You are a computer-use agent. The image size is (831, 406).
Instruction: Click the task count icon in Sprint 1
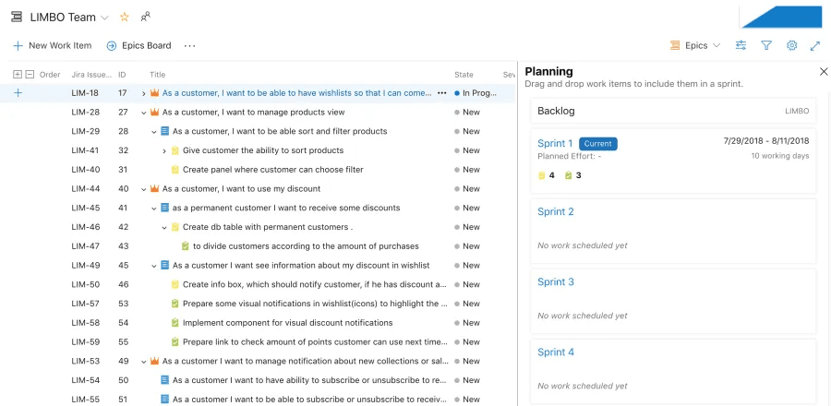tap(568, 175)
